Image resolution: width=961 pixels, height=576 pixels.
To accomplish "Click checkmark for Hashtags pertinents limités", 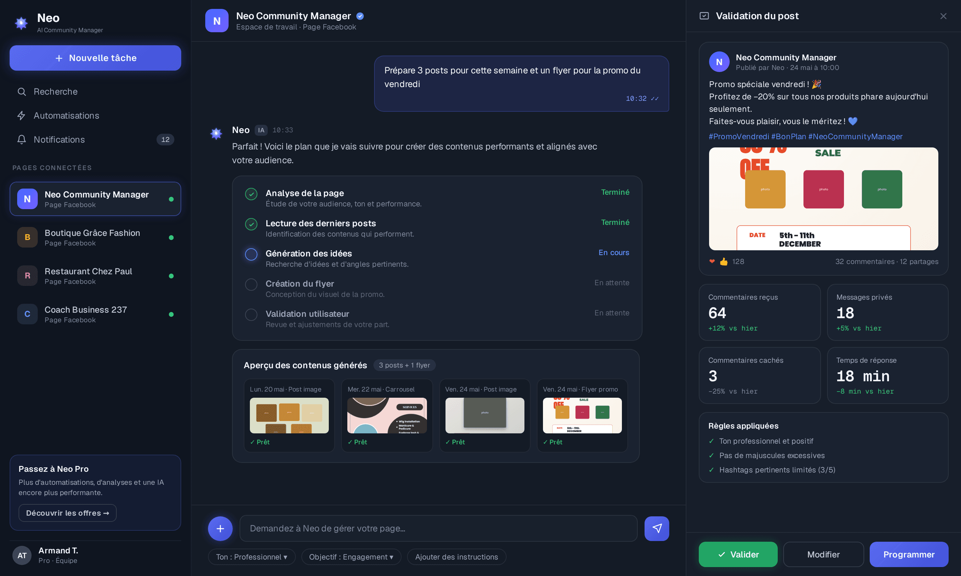I will 711,470.
